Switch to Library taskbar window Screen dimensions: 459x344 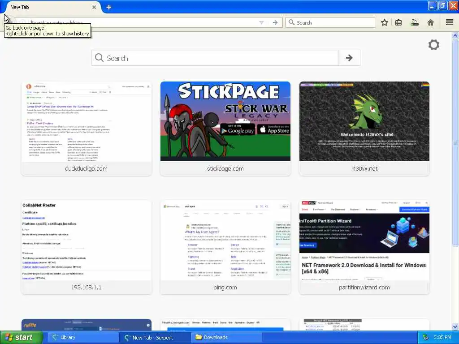pos(83,338)
